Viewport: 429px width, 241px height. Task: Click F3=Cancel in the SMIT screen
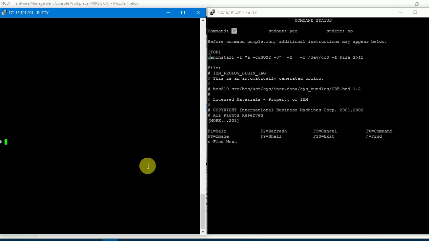tap(325, 131)
